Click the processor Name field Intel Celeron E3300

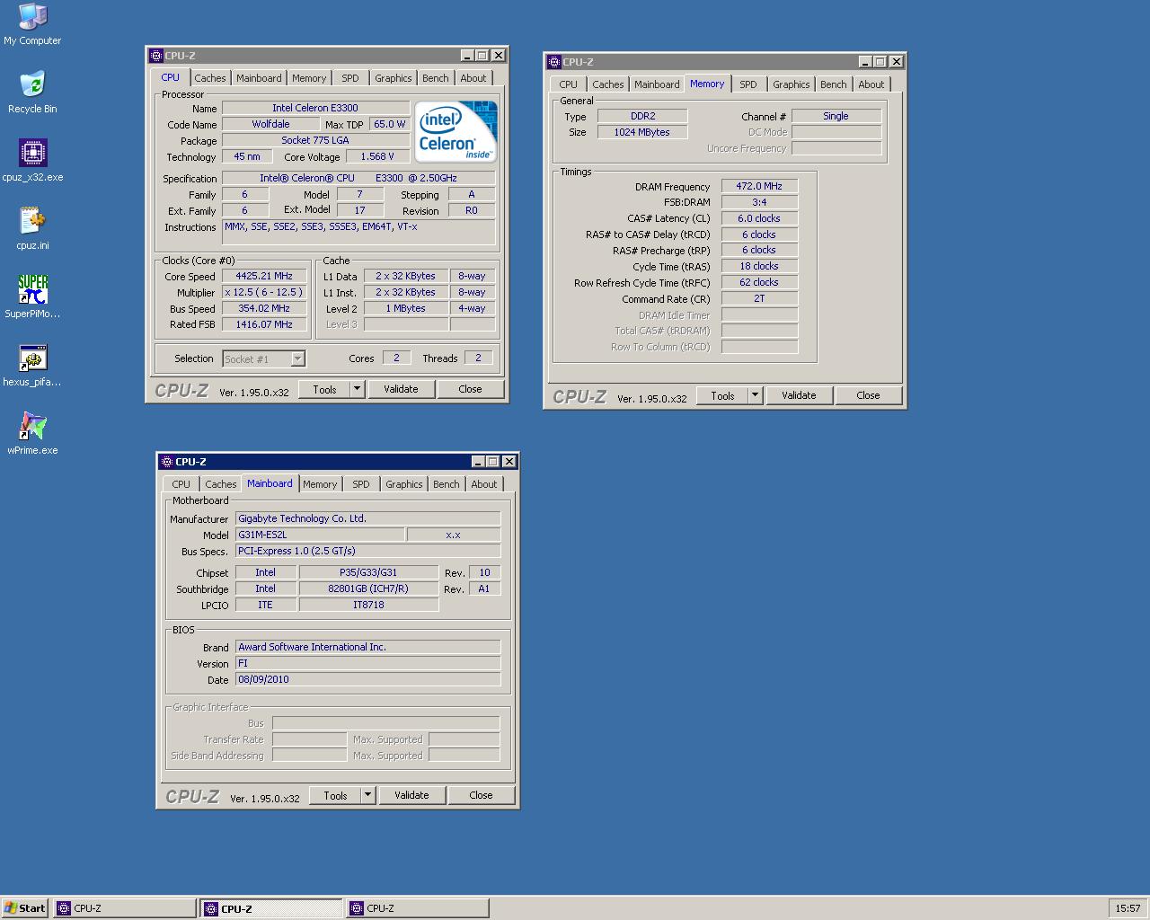click(315, 108)
